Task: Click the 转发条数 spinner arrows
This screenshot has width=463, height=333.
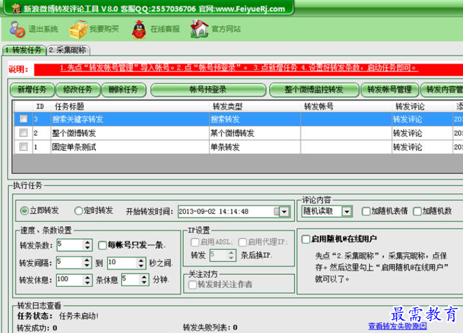Action: (x=87, y=245)
